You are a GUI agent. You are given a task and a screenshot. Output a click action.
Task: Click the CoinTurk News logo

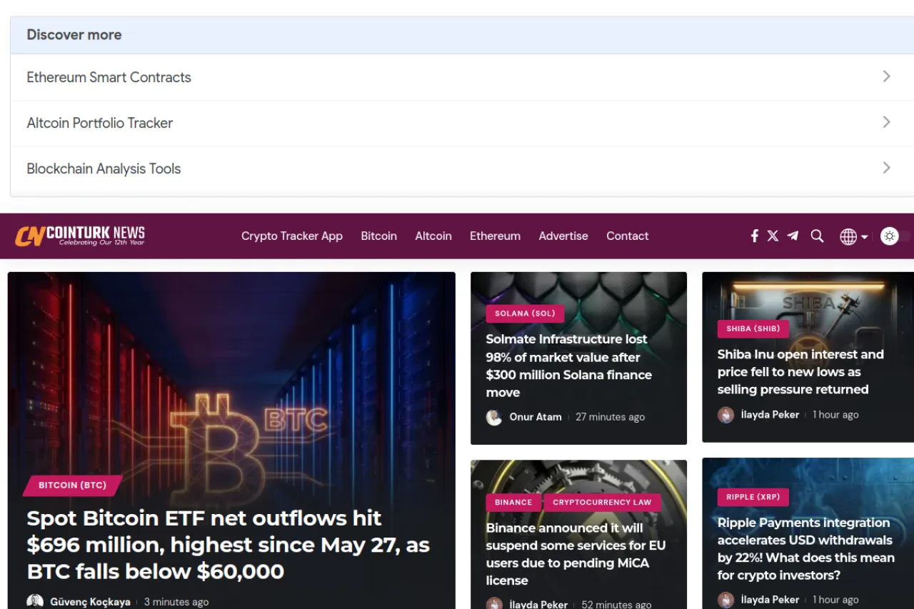coord(80,236)
